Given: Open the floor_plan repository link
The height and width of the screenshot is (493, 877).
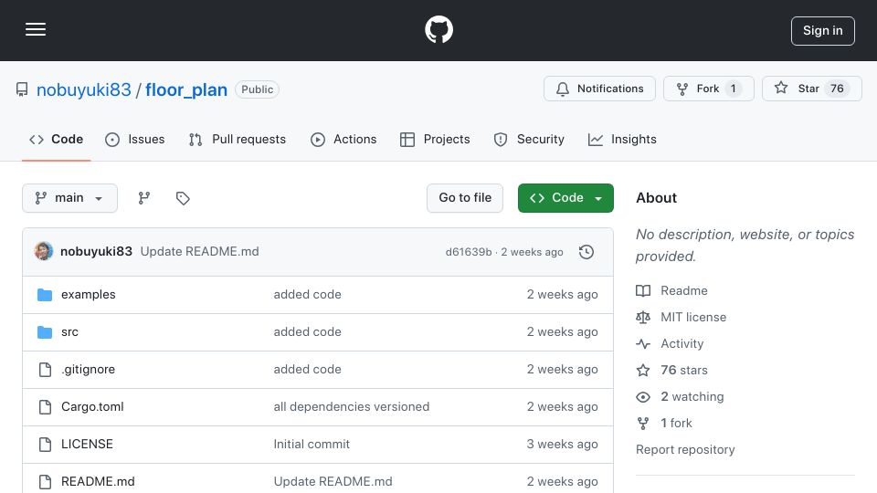Looking at the screenshot, I should click(x=186, y=89).
